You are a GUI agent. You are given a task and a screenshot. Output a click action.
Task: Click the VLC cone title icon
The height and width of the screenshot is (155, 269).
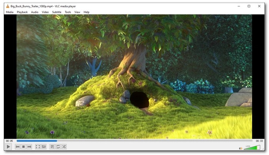(8, 7)
